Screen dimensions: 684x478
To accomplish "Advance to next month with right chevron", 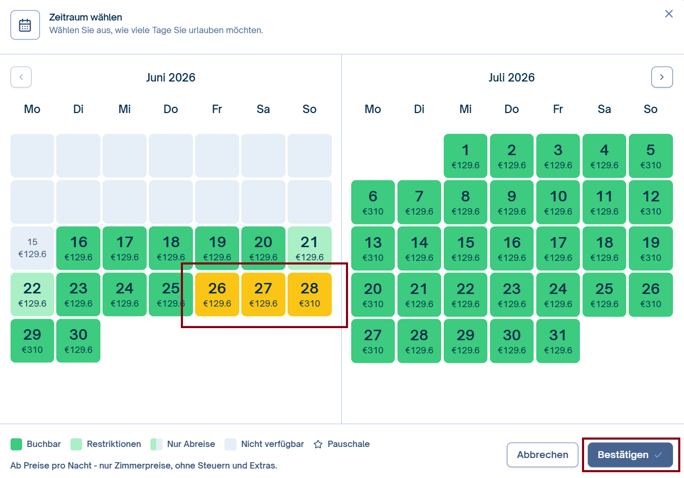I will pos(662,77).
